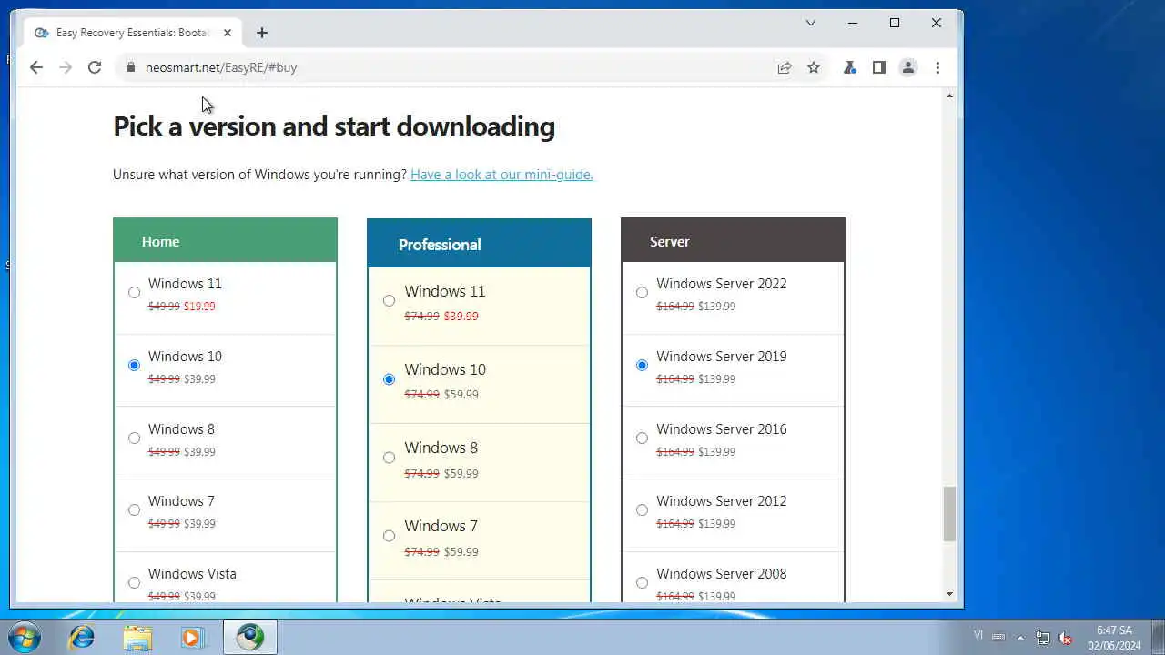Launch Internet Explorer from the taskbar
The height and width of the screenshot is (655, 1165).
click(82, 637)
